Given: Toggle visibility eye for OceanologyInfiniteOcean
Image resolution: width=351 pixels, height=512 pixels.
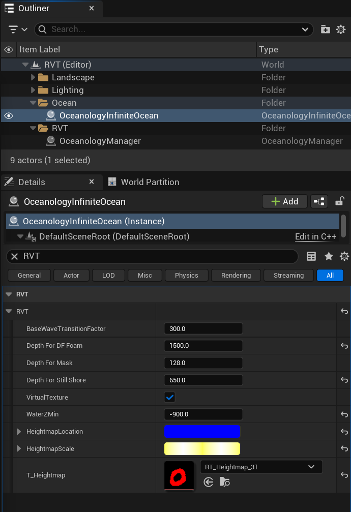Looking at the screenshot, I should pyautogui.click(x=9, y=115).
